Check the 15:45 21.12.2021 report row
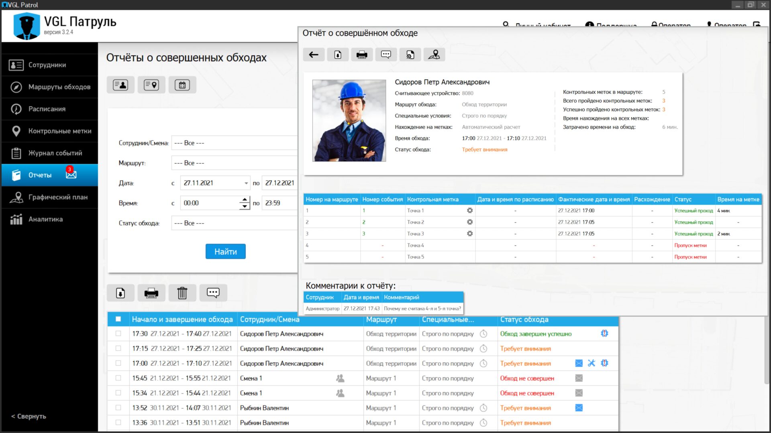 point(118,378)
